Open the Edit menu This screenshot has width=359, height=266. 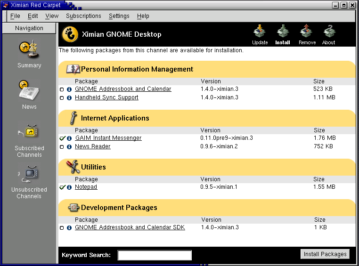coord(33,16)
